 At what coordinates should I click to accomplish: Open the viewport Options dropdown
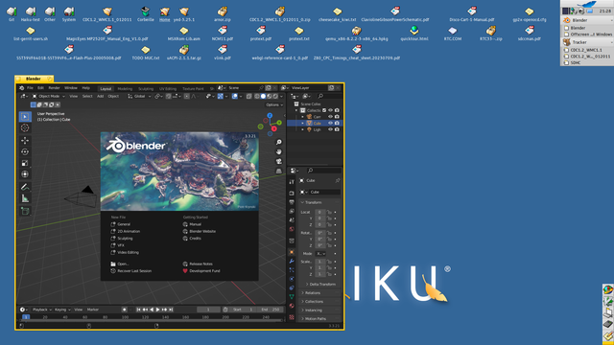click(x=274, y=104)
